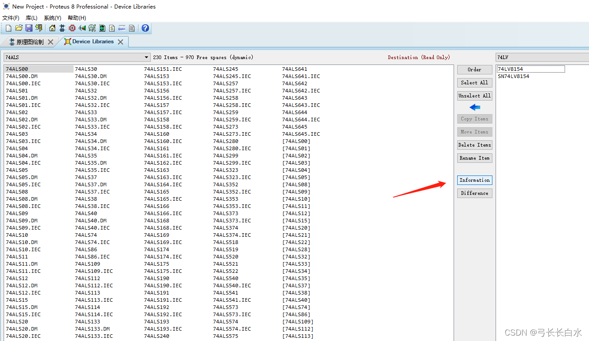Open project using the folder icon
Viewport: 589px width, 341px height.
19,28
